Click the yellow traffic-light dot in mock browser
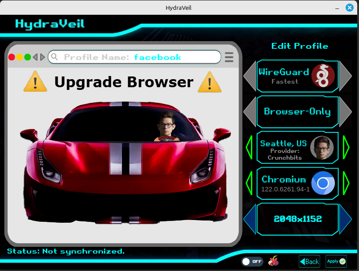The height and width of the screenshot is (271, 359). 20,57
